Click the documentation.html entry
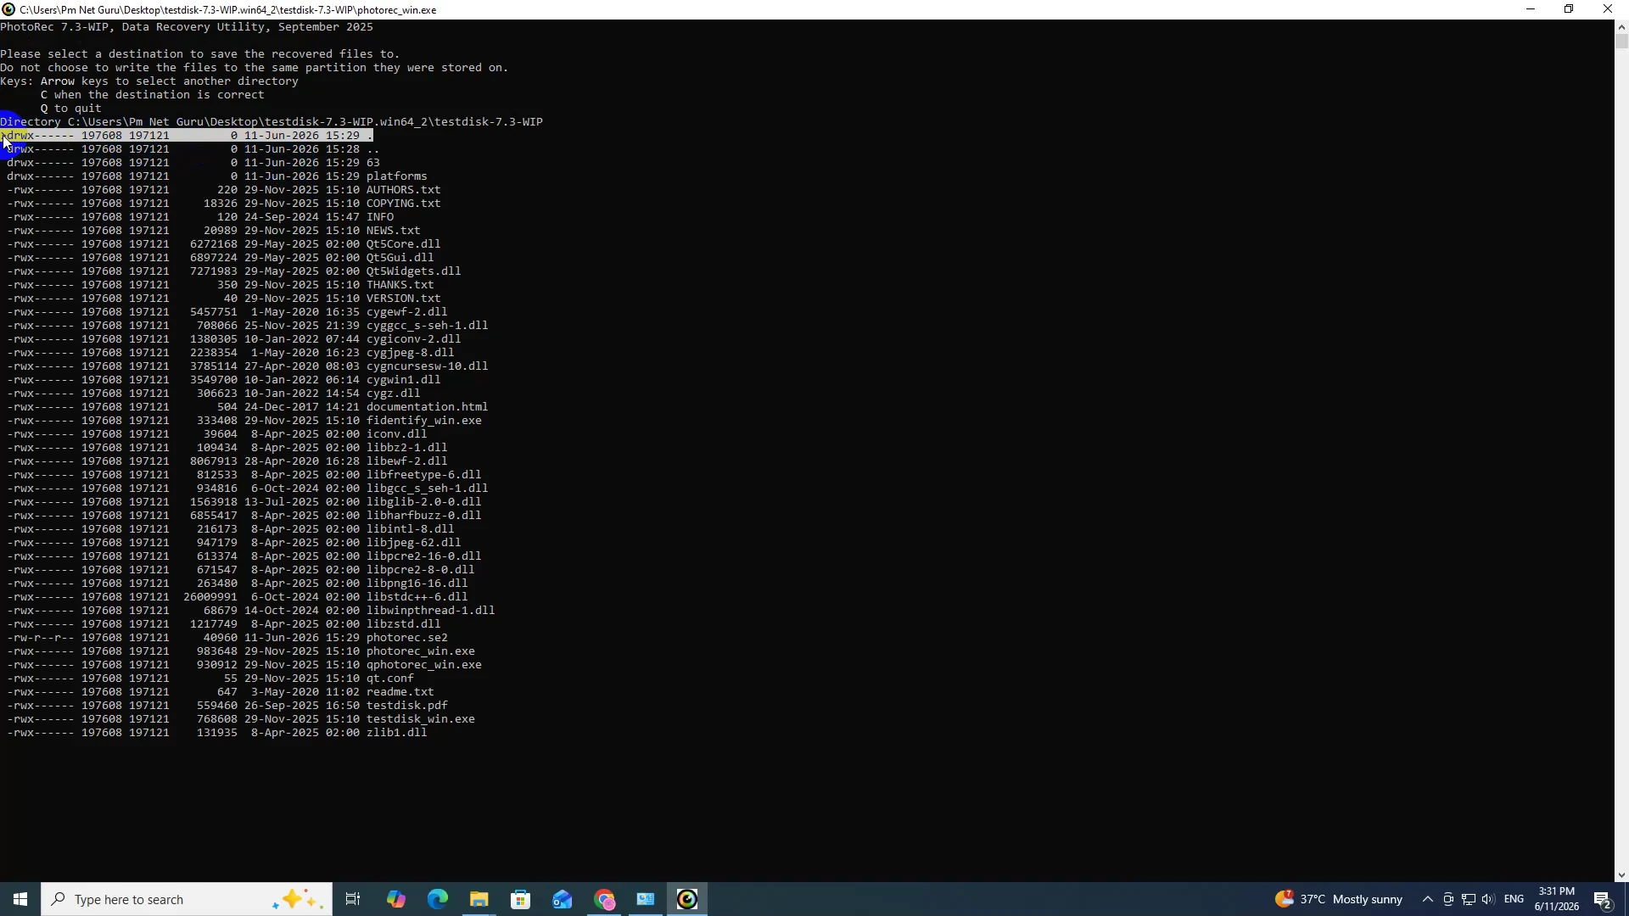 (x=248, y=407)
